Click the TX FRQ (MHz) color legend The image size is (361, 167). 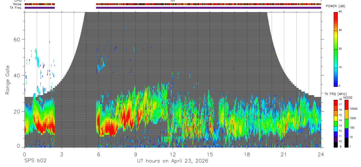pyautogui.click(x=336, y=124)
